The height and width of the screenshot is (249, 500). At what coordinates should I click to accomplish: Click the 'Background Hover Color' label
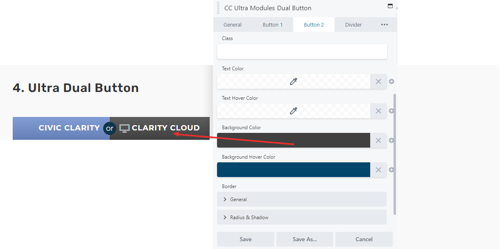pos(249,157)
